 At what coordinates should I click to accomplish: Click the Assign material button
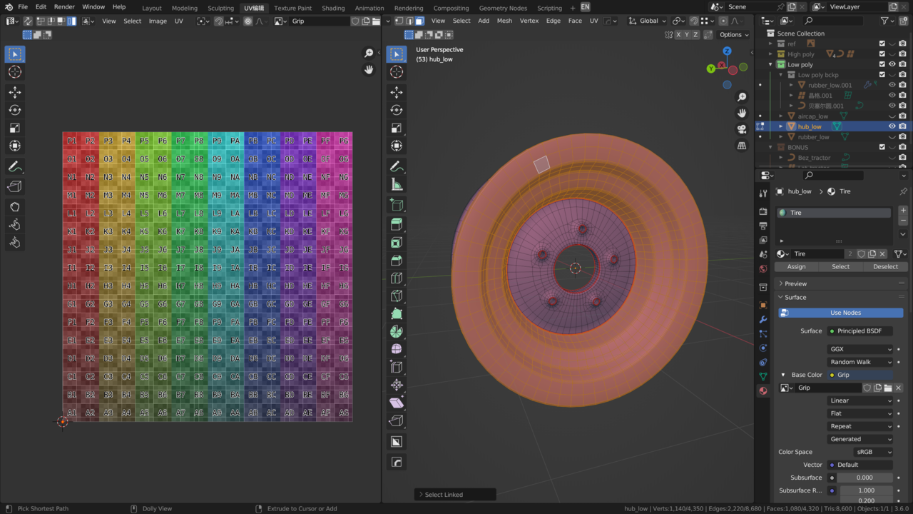coord(796,266)
